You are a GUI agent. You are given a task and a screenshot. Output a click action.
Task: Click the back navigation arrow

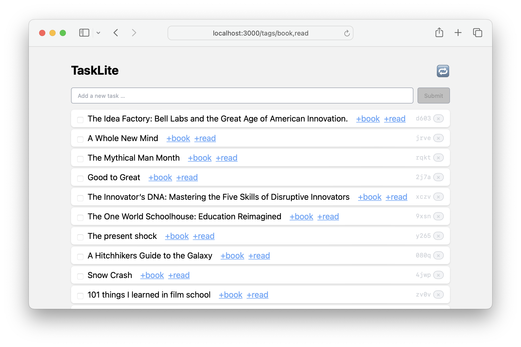[116, 33]
